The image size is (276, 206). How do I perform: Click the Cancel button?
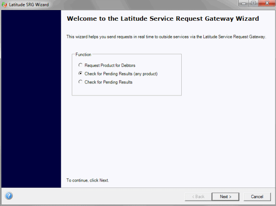click(257, 197)
